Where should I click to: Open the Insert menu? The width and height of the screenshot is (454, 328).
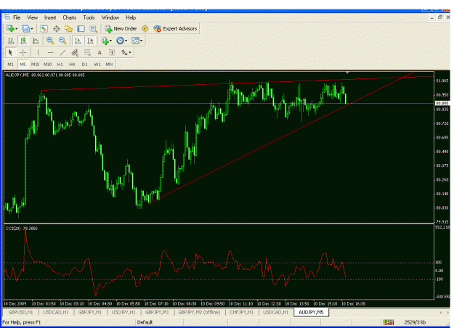pyautogui.click(x=50, y=17)
